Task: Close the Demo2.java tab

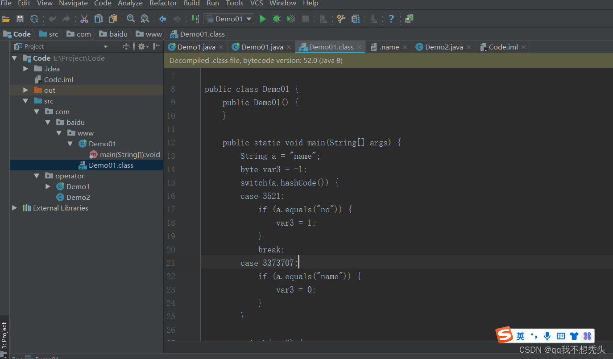Action: [468, 47]
